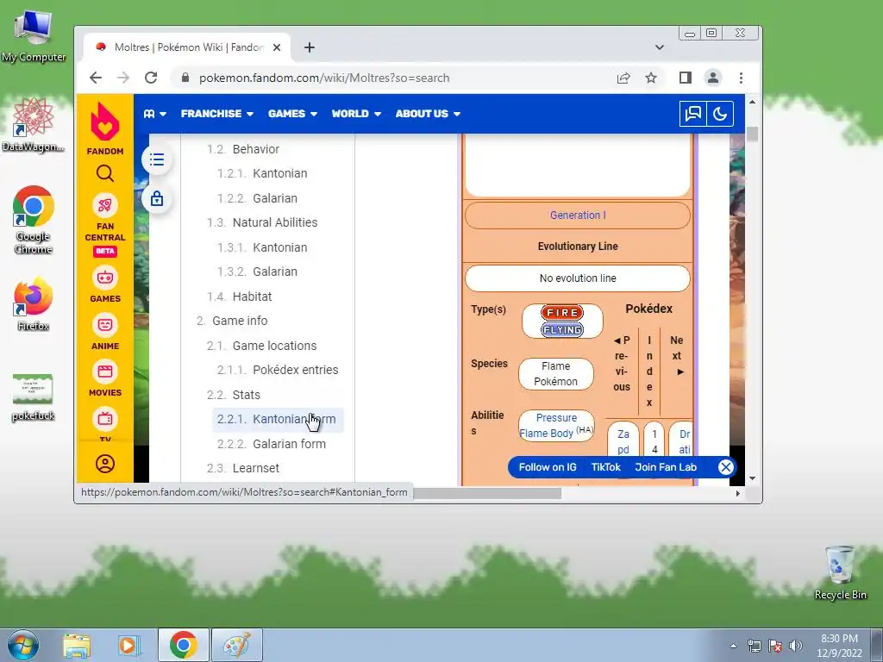Screen dimensions: 883x662
Task: Expand the ABOUT US navigation menu
Action: [x=428, y=114]
